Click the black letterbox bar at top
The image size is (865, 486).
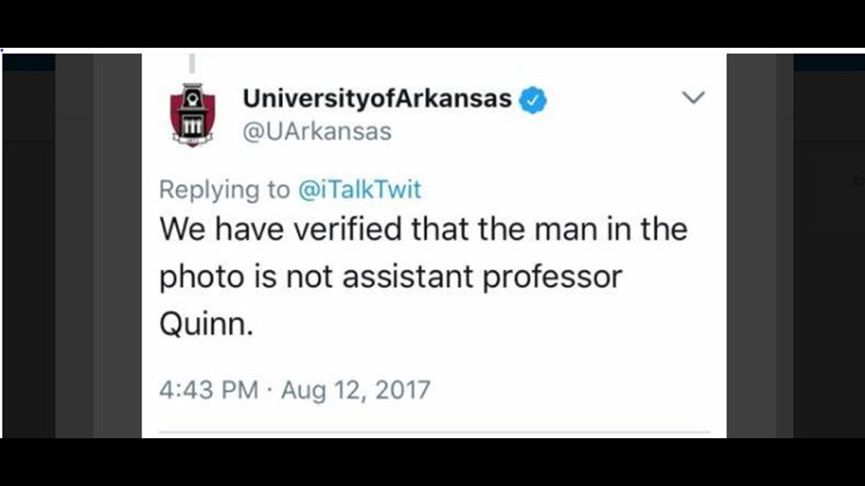click(x=432, y=24)
